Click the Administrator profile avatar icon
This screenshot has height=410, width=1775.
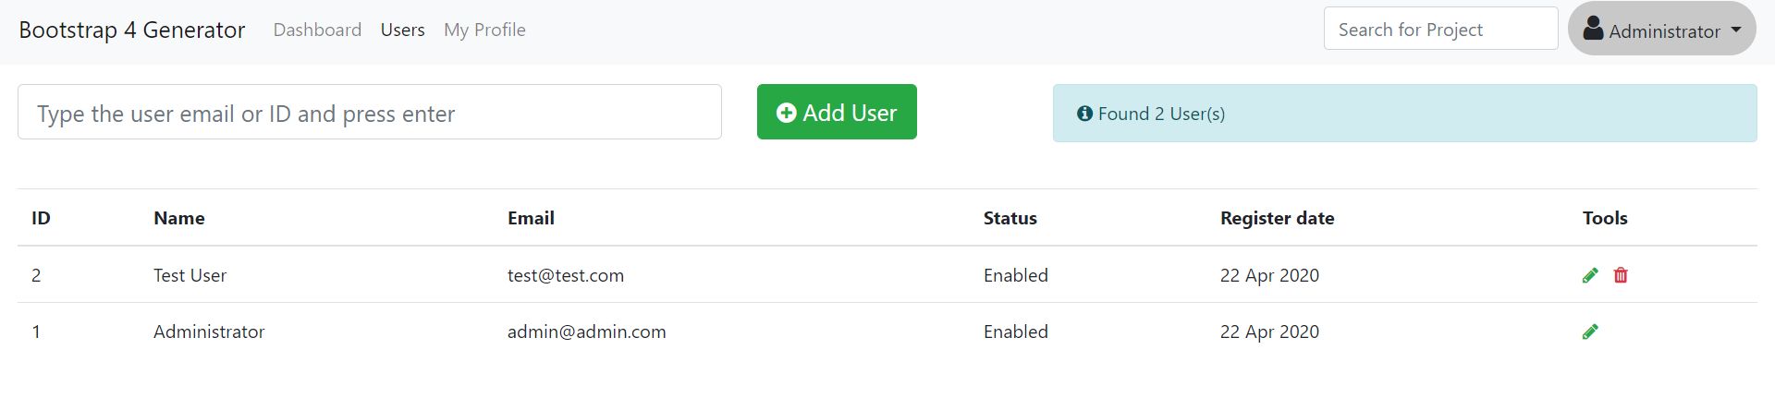pyautogui.click(x=1593, y=29)
